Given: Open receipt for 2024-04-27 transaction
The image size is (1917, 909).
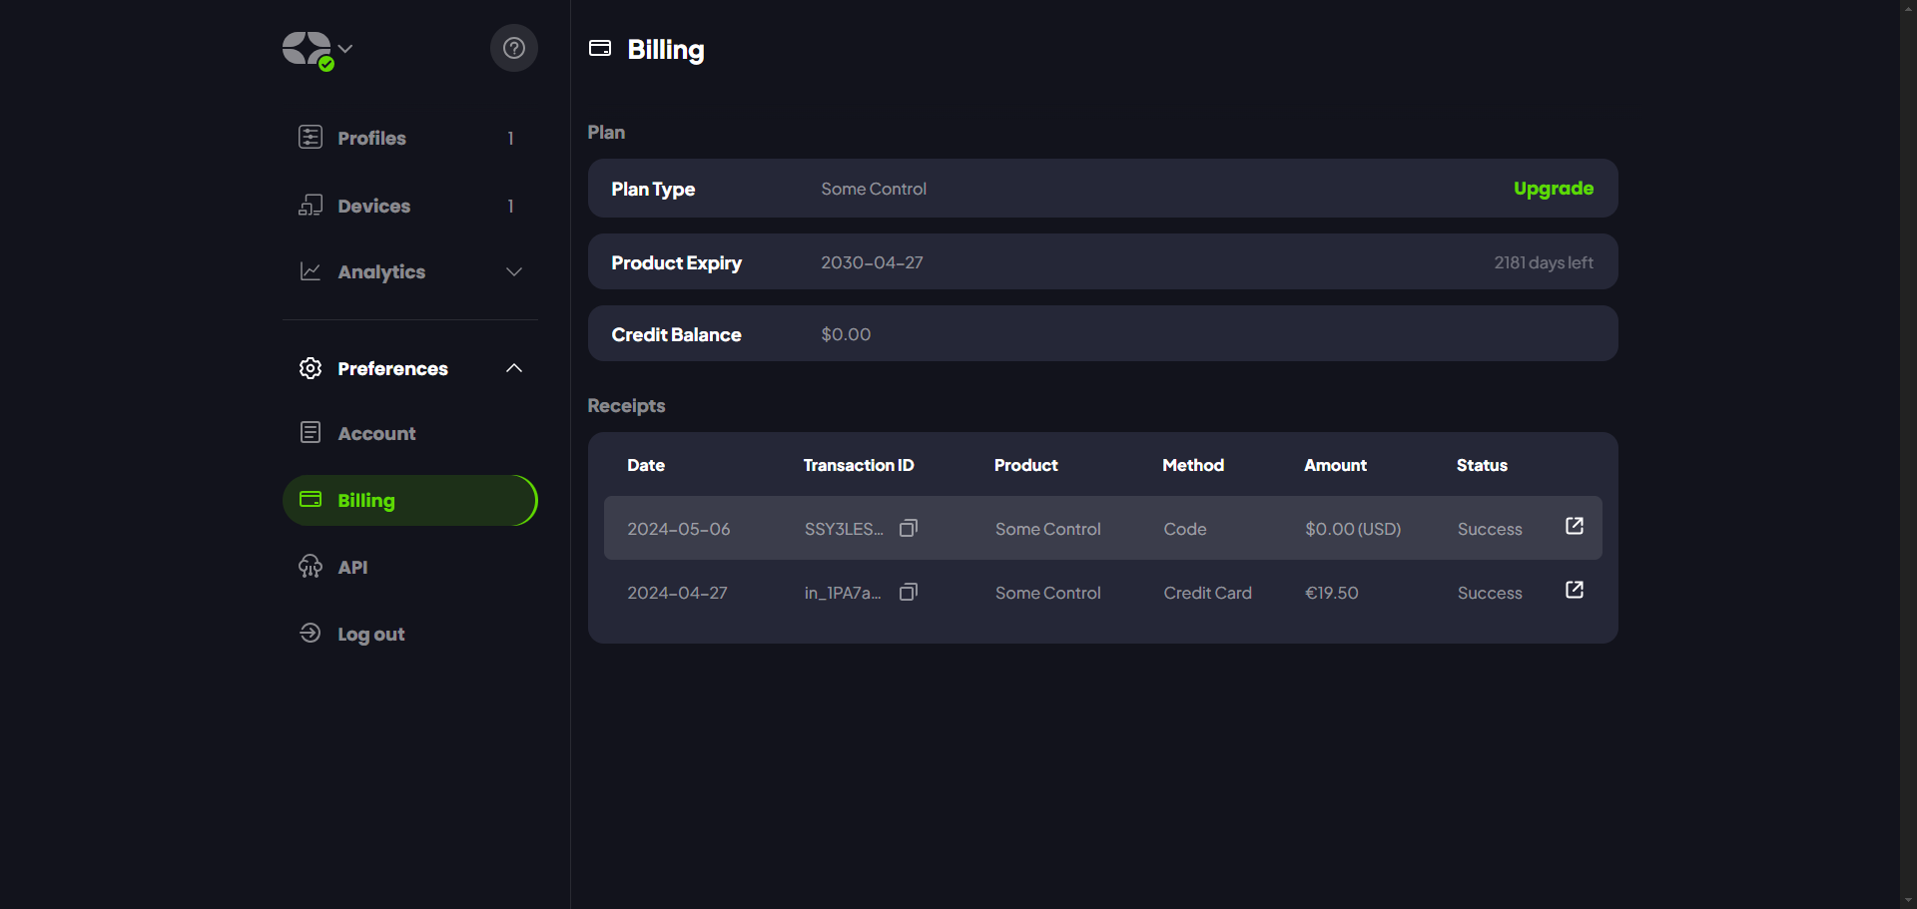Looking at the screenshot, I should 1574,590.
